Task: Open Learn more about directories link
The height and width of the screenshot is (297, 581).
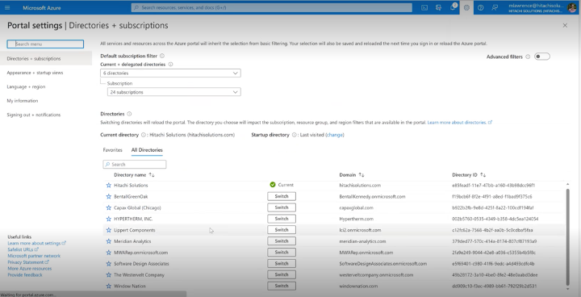Action: click(460, 123)
